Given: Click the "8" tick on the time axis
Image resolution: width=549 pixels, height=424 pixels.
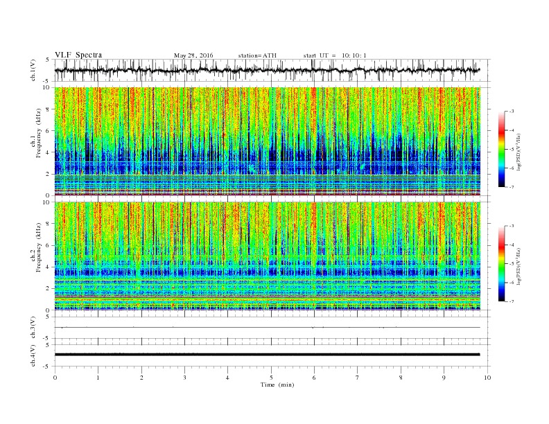Looking at the screenshot, I should pos(401,378).
